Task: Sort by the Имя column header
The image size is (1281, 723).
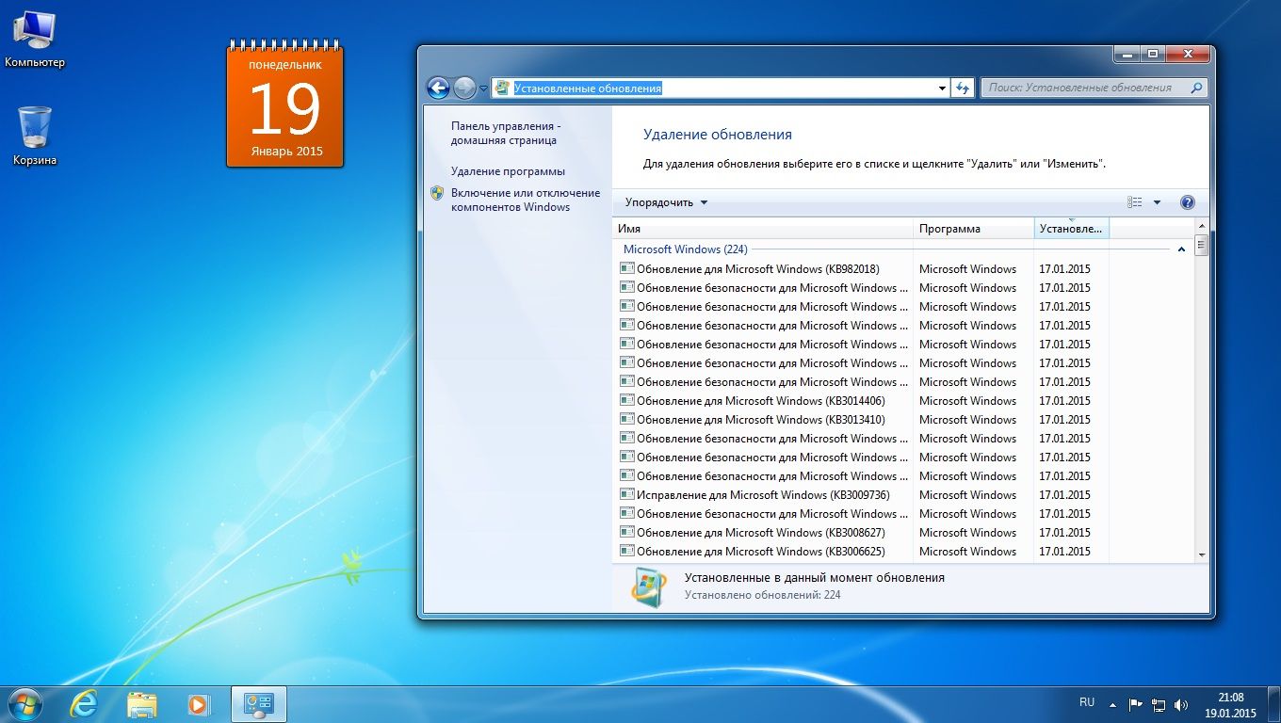Action: click(x=763, y=229)
